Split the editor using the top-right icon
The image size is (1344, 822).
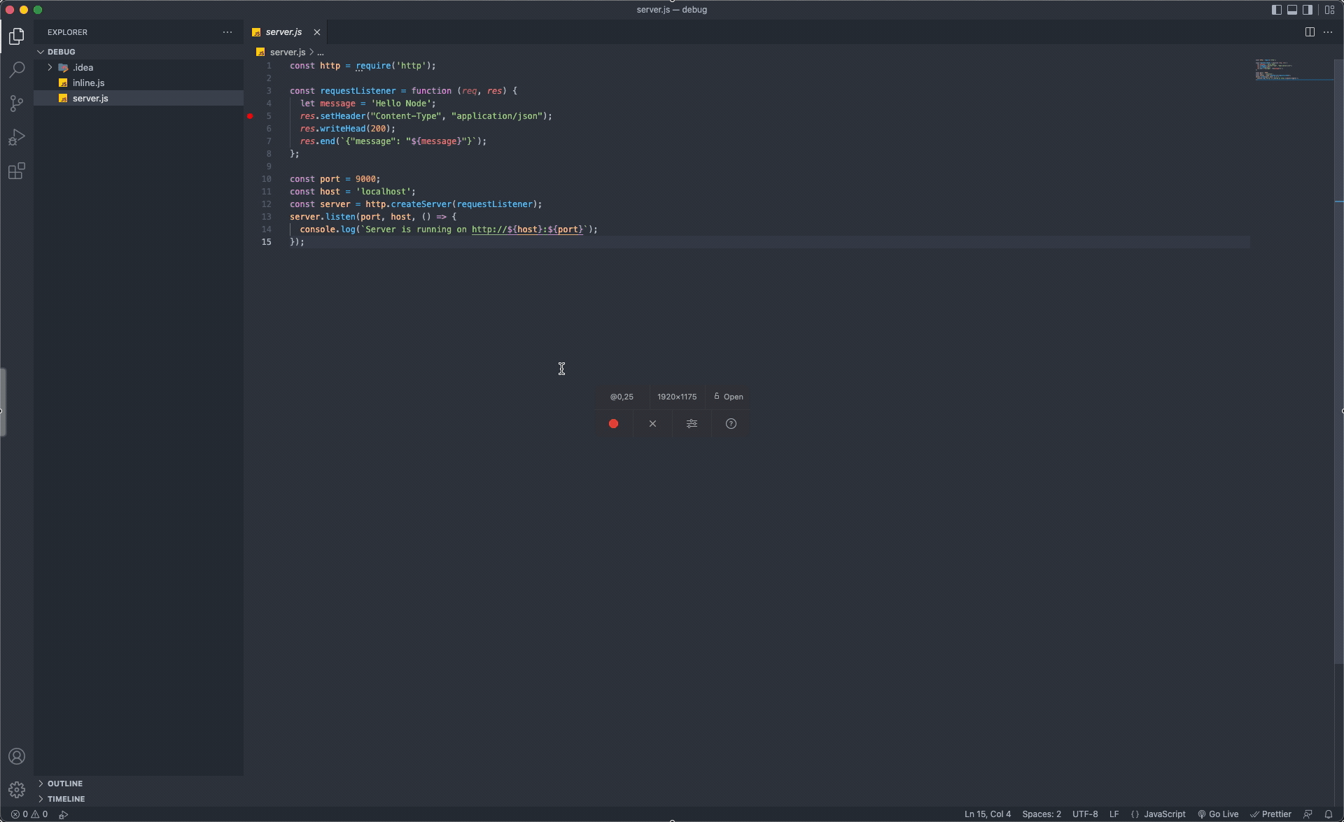1309,32
